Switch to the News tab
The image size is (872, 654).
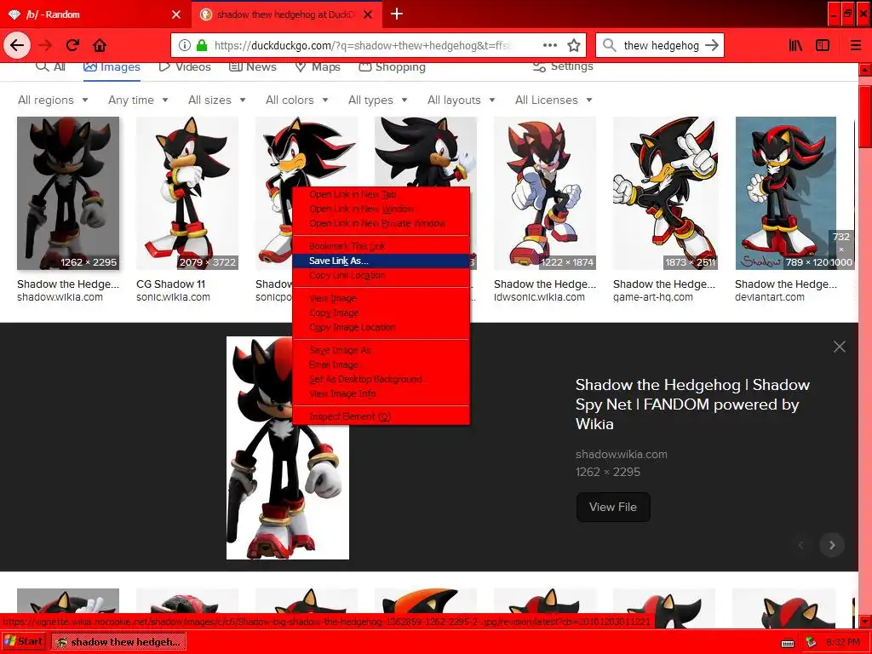[x=252, y=66]
